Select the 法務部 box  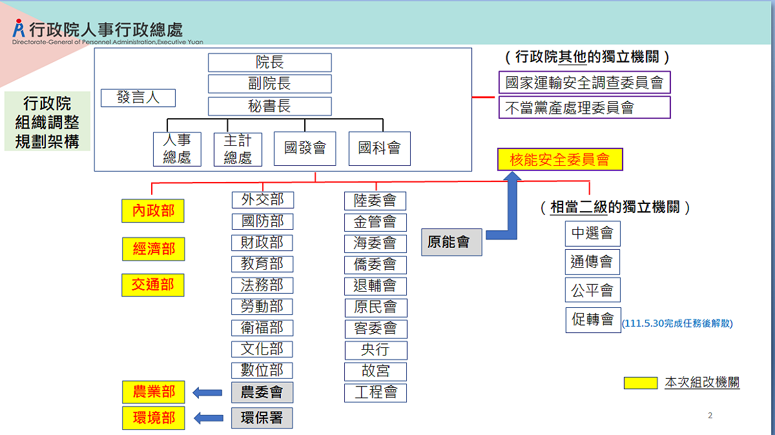pyautogui.click(x=262, y=285)
